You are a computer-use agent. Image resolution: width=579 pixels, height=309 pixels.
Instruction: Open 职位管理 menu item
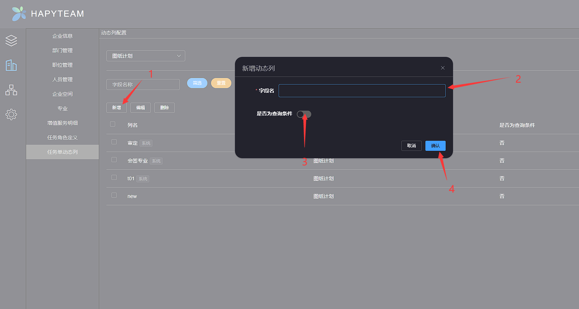coord(62,65)
